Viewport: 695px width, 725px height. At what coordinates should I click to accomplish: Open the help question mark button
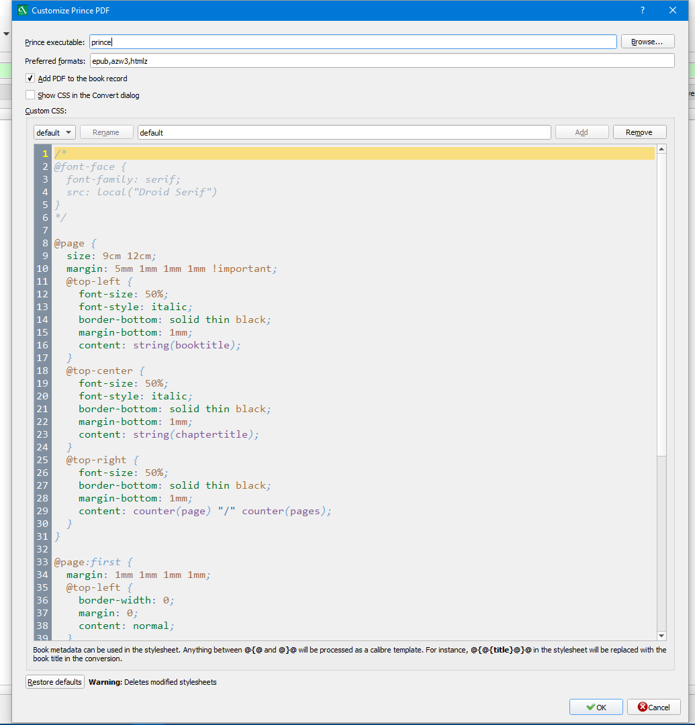[x=642, y=10]
